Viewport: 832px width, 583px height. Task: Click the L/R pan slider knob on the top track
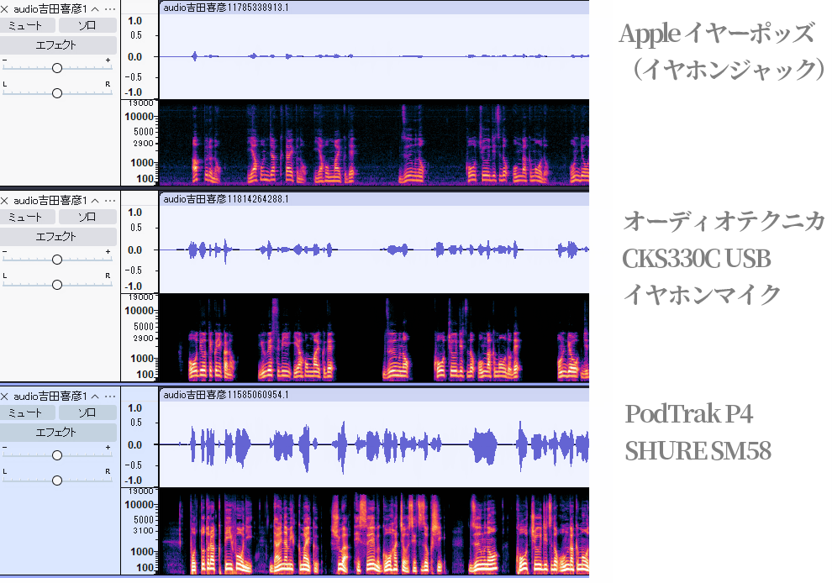(x=57, y=93)
